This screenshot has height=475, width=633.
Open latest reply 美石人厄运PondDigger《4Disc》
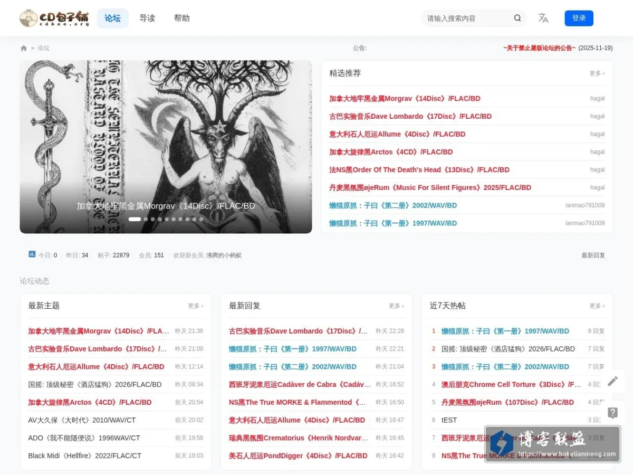coord(298,455)
